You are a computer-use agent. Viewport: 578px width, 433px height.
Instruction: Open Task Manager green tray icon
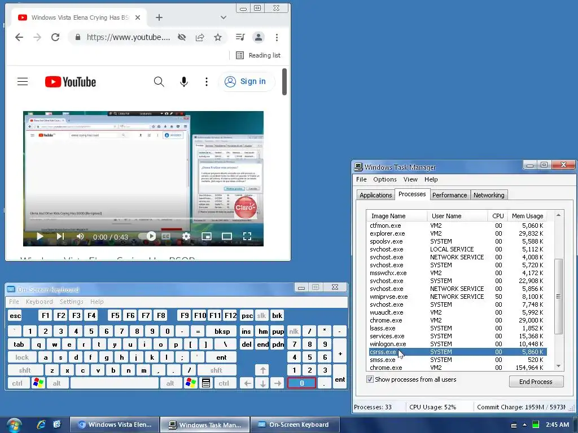tap(536, 425)
